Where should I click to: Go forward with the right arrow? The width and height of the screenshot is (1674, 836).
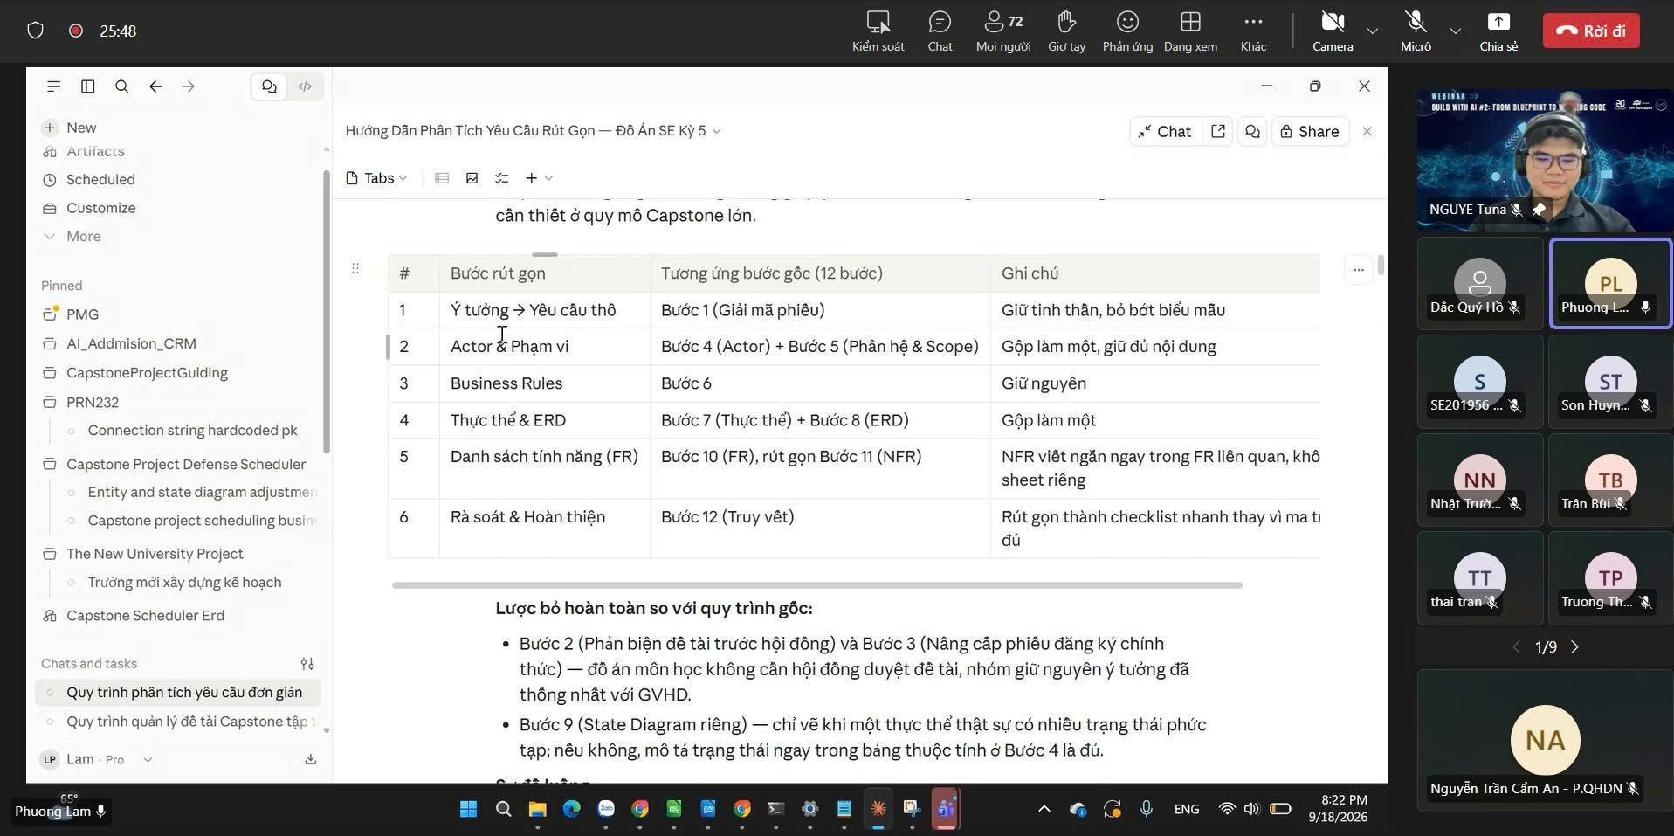point(188,86)
